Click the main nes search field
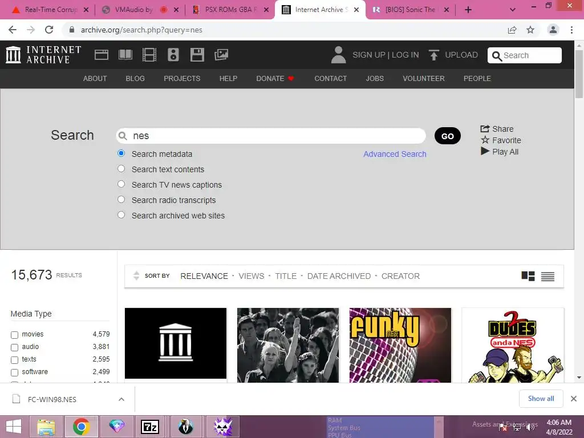This screenshot has width=584, height=438. 271,136
